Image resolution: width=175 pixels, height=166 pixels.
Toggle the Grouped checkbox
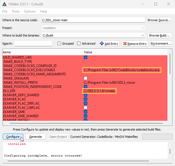point(59,44)
